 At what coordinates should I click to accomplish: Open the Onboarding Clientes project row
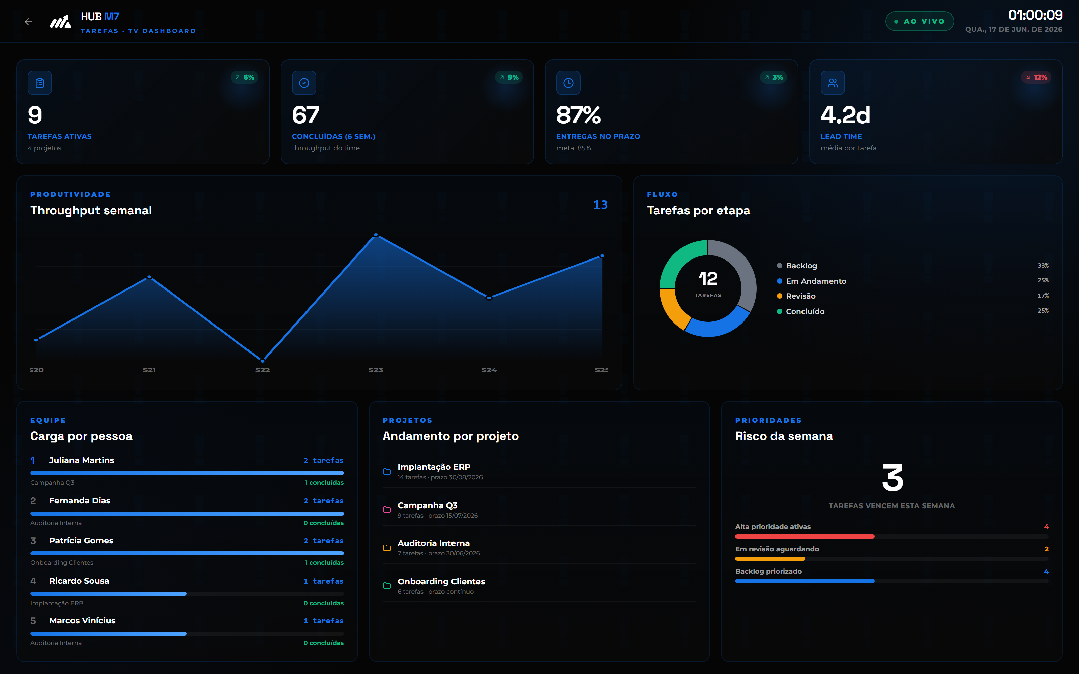[539, 586]
